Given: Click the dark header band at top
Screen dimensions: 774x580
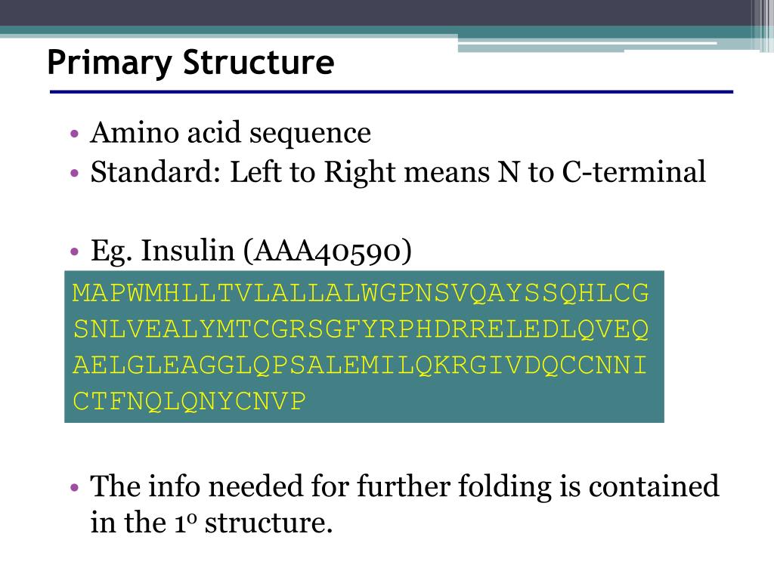Looking at the screenshot, I should coord(375,13).
